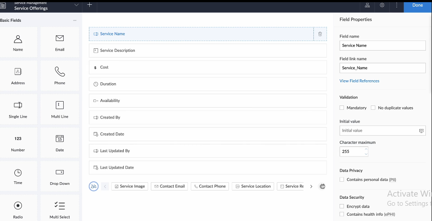Choose the Address field type
432x221 pixels.
pyautogui.click(x=18, y=75)
